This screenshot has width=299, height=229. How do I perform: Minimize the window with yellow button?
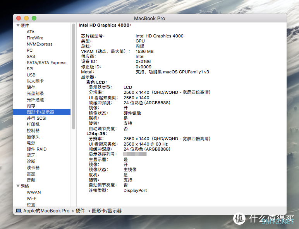pos(26,18)
